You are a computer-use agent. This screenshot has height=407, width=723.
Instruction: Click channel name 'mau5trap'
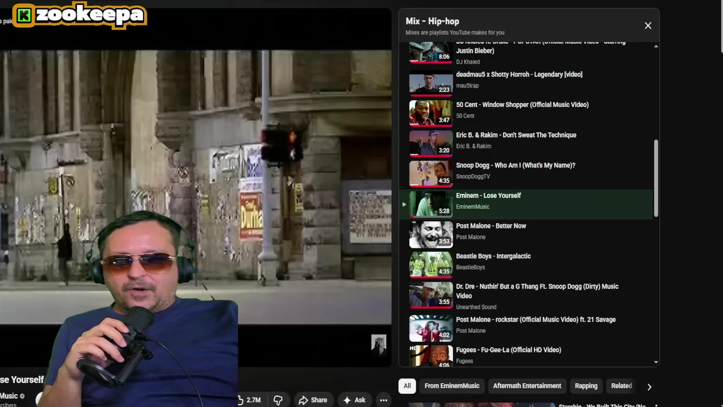[467, 86]
